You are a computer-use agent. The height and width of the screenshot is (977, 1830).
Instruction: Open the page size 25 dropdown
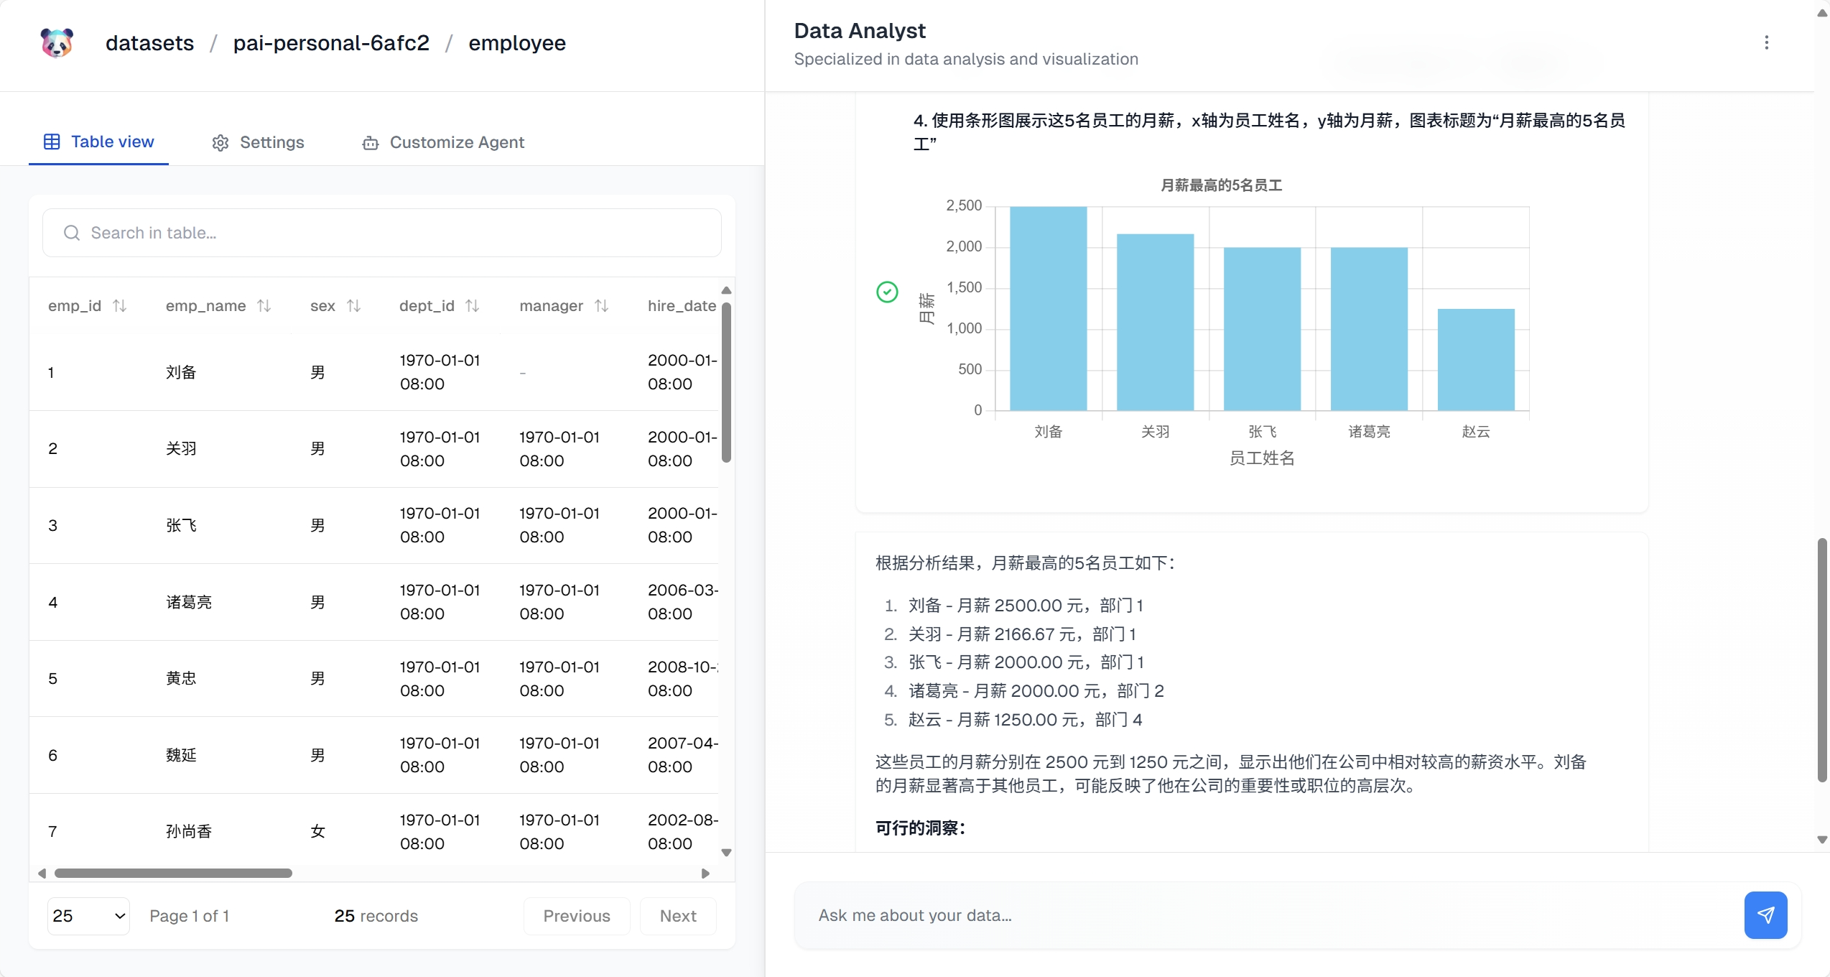88,916
